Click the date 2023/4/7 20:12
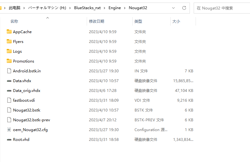This screenshot has height=163, width=250. [x=103, y=120]
